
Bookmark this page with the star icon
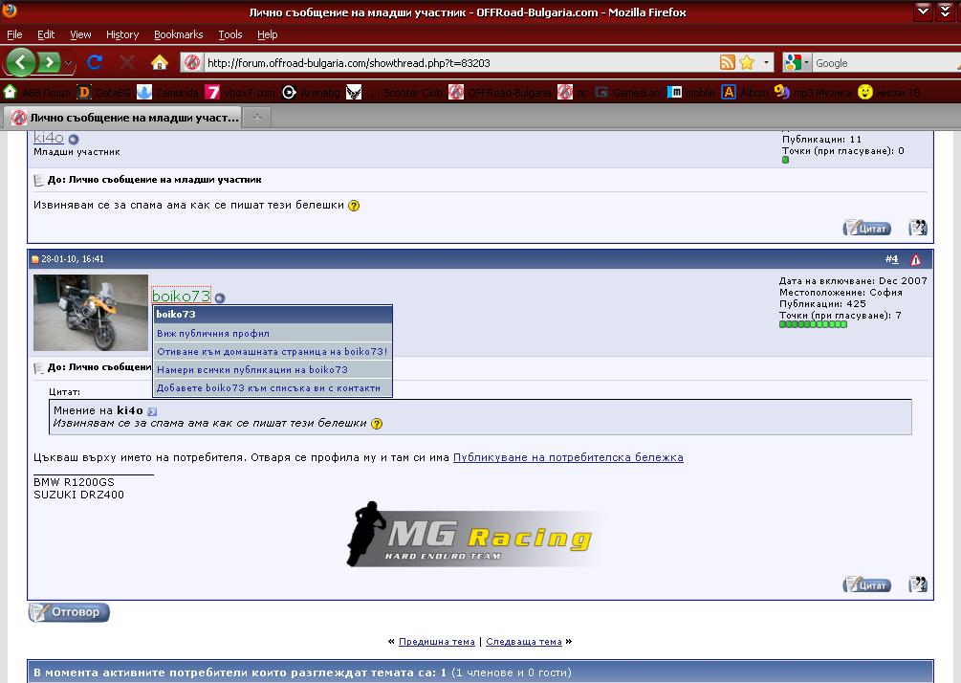coord(747,62)
